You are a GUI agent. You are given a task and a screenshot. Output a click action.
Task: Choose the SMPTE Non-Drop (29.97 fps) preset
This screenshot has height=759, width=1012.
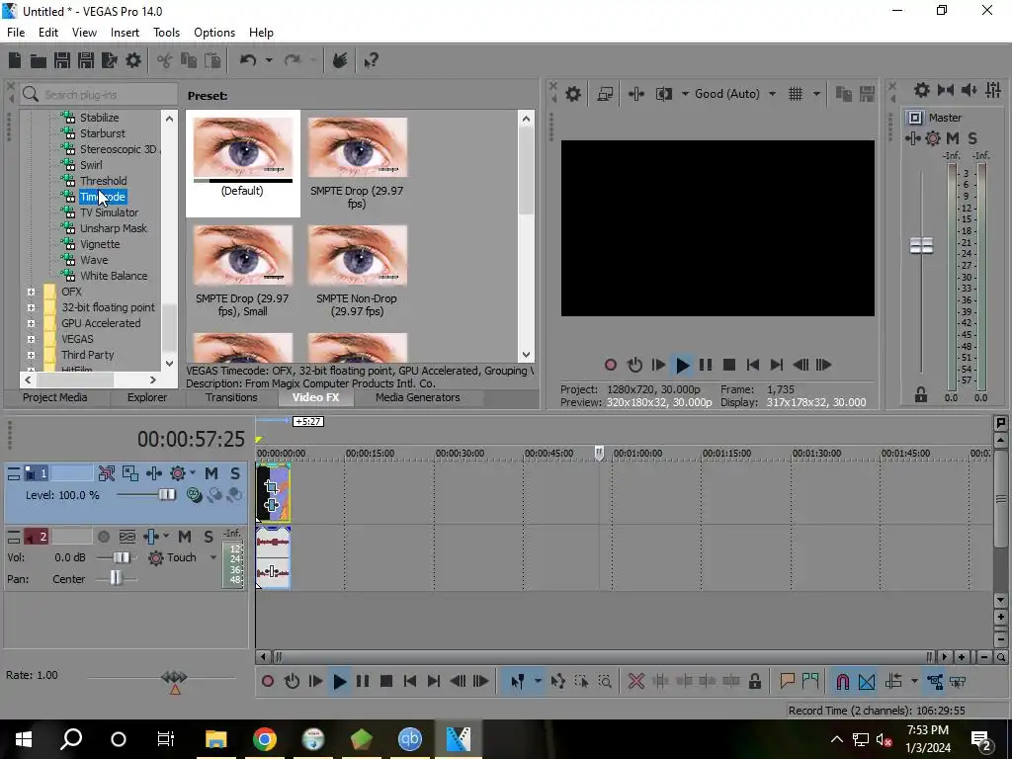357,272
